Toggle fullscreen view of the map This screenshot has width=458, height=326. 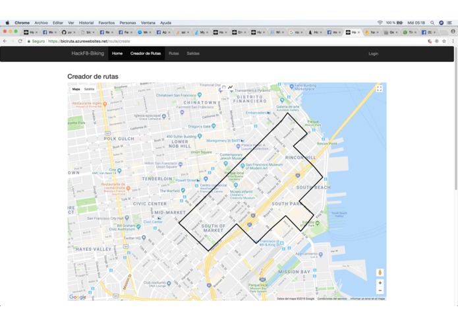tap(379, 89)
